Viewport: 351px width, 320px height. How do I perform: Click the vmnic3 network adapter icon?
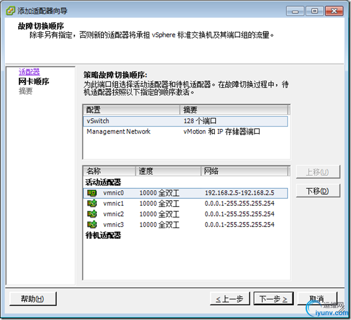point(92,224)
